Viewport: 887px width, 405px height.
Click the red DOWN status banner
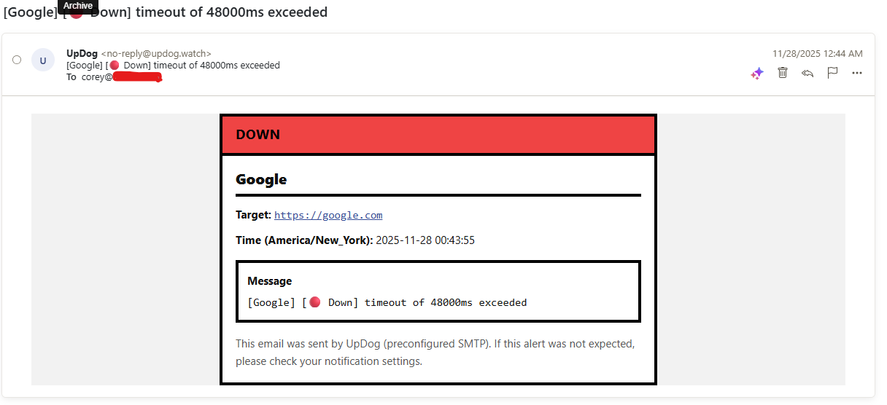[438, 135]
